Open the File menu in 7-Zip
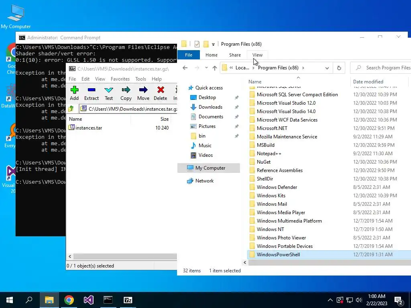 pos(72,79)
